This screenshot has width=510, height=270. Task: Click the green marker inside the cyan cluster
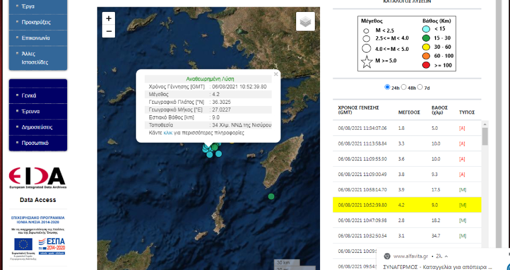pos(214,147)
